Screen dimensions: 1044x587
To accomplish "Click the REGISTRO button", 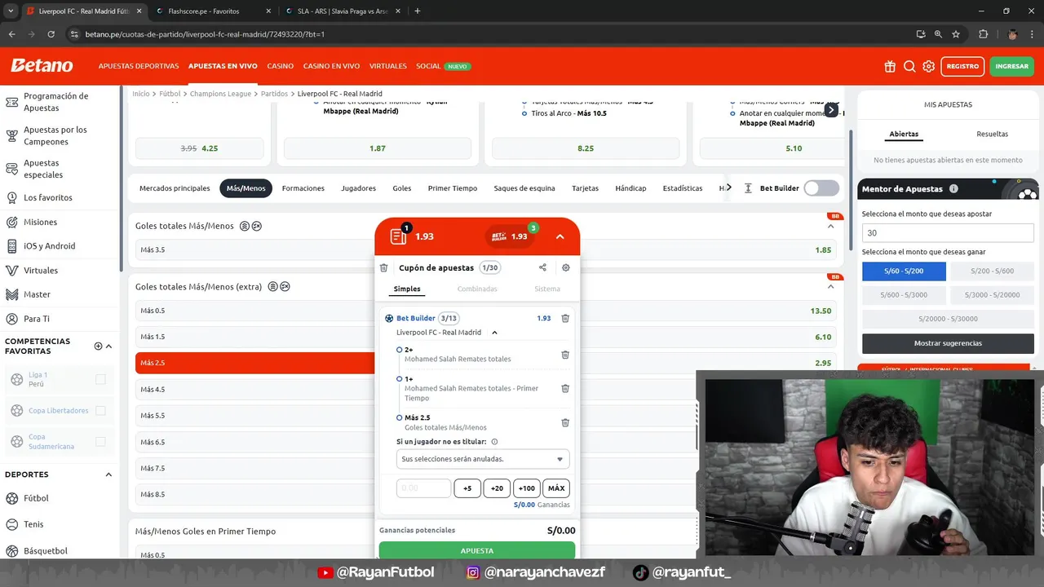I will tap(962, 66).
